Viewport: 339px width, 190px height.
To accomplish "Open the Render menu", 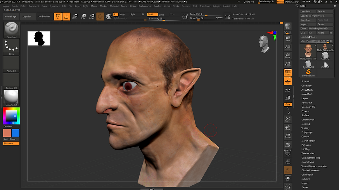I will (157, 6).
